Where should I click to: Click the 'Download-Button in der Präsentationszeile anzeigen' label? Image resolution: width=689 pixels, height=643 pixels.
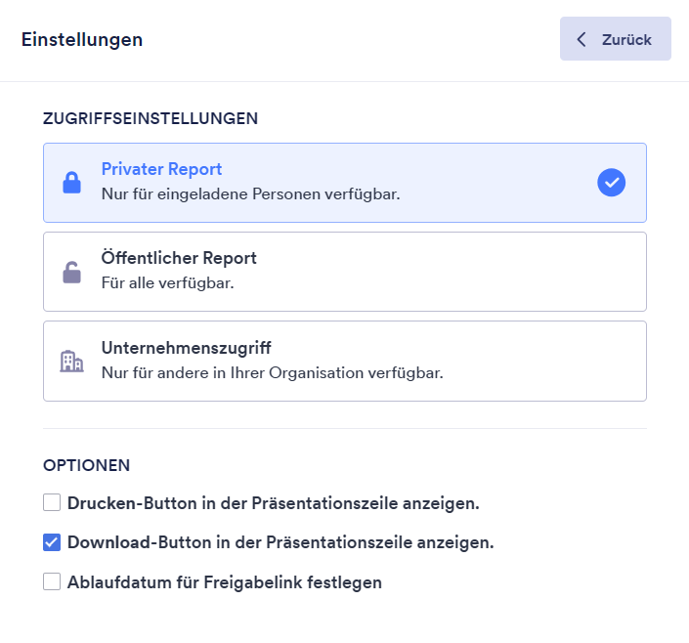pos(280,542)
